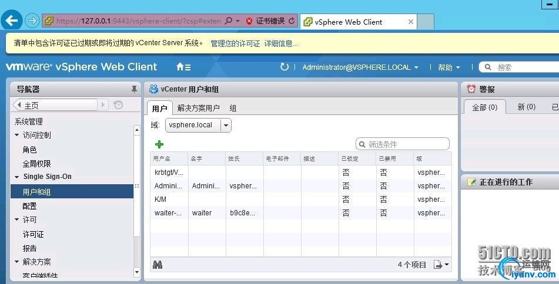The image size is (559, 284).
Task: Click the search magnifier in top search box
Action: tap(488, 67)
